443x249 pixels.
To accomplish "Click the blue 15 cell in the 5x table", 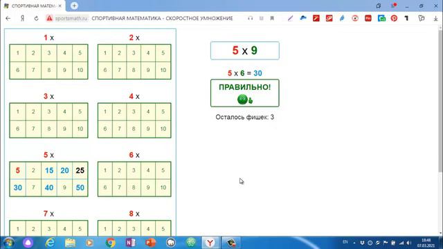I will coord(49,171).
